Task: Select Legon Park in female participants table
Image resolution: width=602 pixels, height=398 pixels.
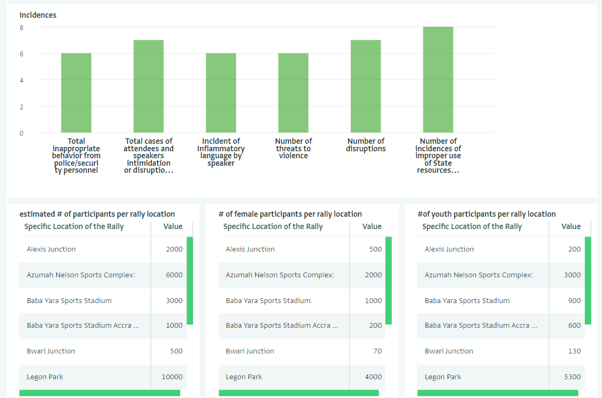Action: tap(244, 377)
